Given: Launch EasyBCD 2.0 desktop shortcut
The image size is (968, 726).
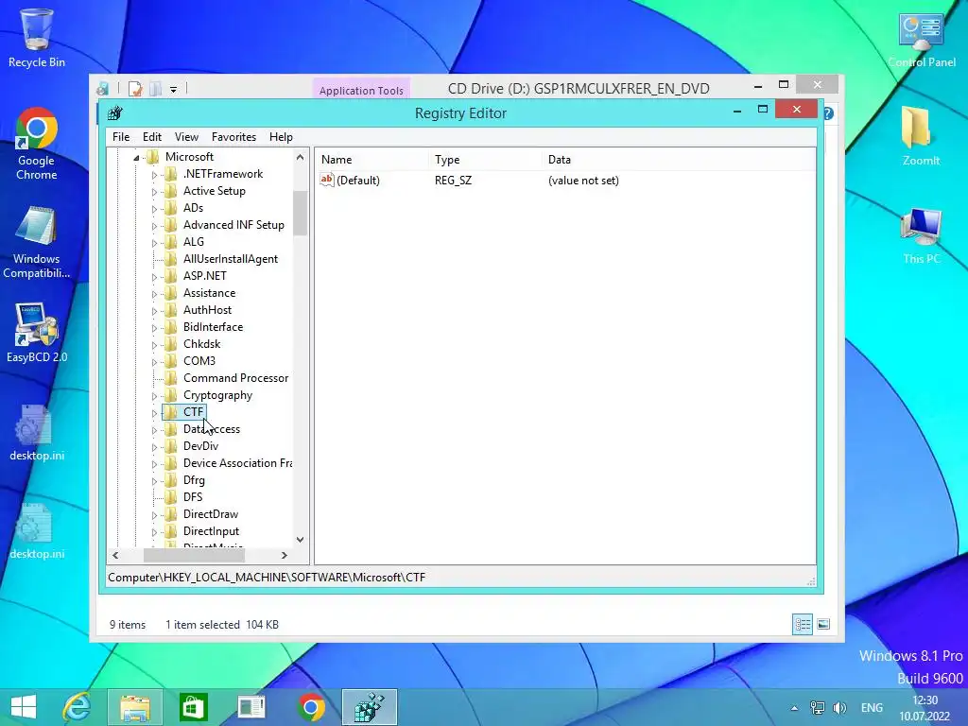Looking at the screenshot, I should tap(37, 334).
